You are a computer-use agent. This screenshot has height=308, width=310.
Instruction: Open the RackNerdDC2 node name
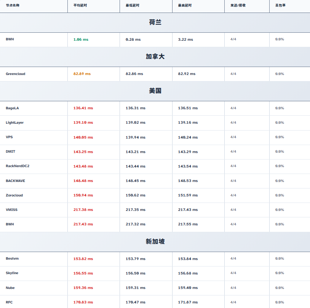[x=18, y=166]
